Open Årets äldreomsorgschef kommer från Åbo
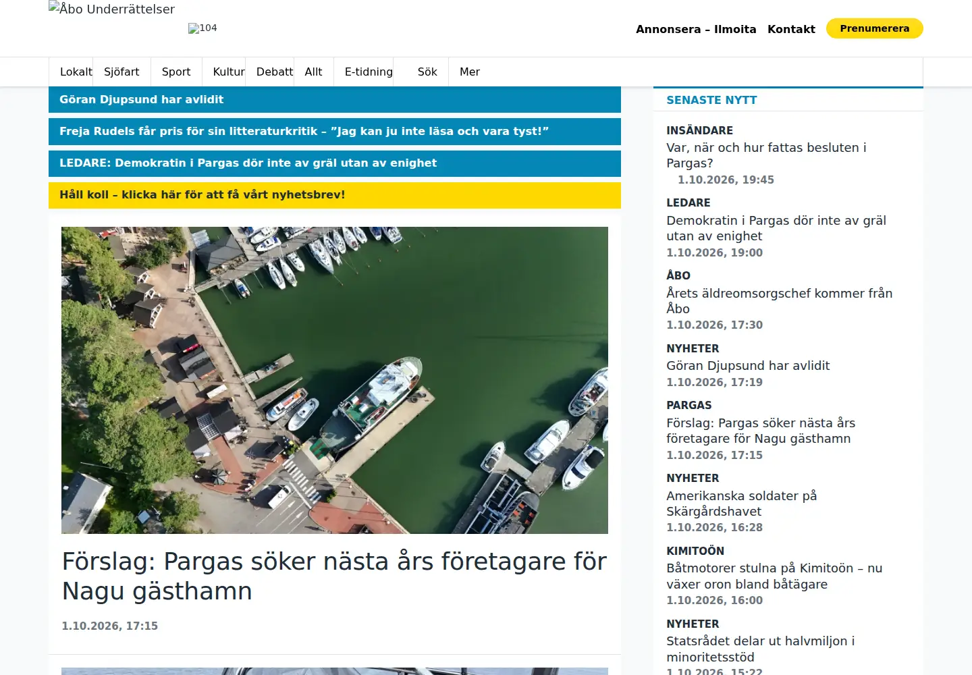 780,301
